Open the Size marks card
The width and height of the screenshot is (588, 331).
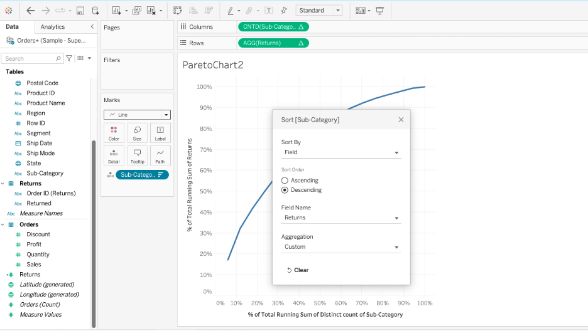click(137, 132)
